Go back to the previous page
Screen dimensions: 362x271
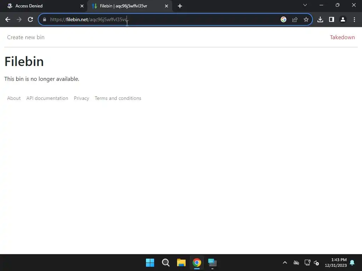click(8, 20)
